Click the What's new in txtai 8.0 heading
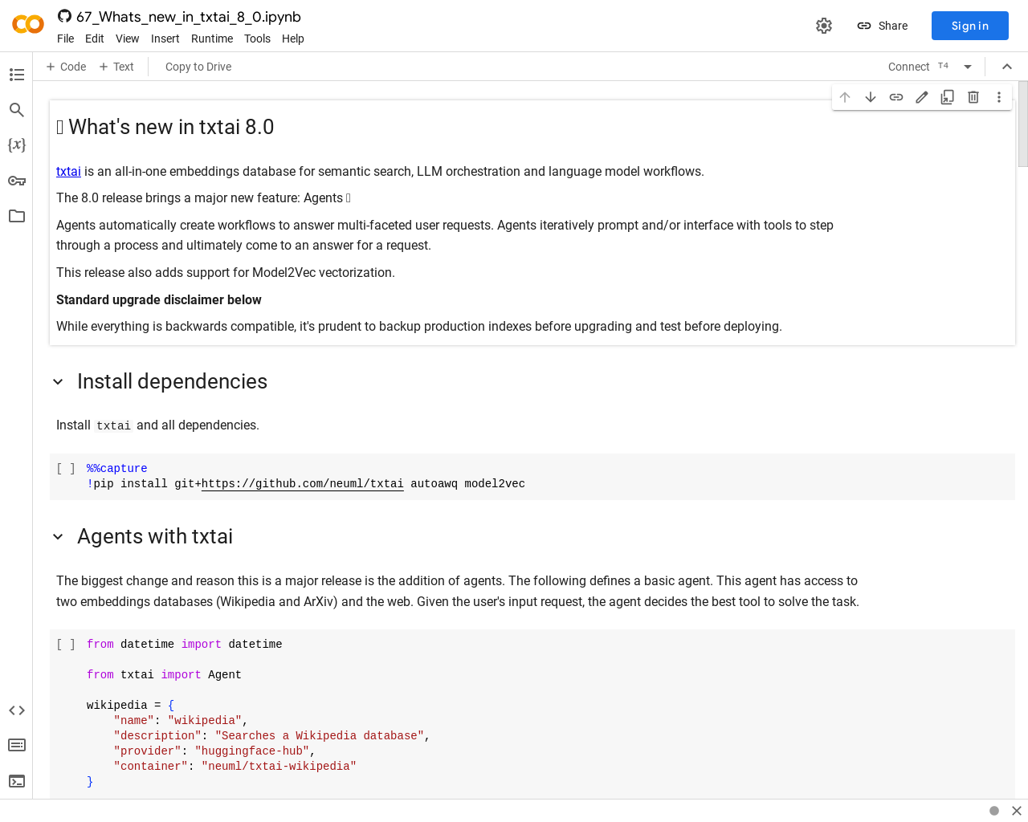 (165, 128)
